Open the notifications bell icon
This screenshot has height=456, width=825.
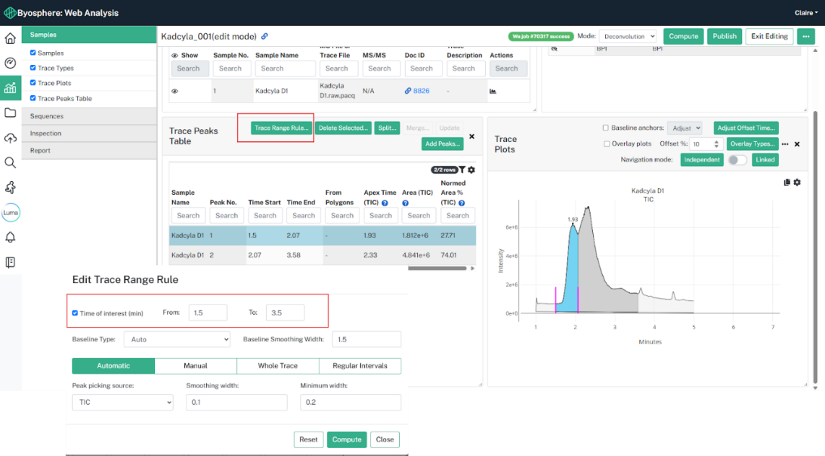click(x=10, y=237)
